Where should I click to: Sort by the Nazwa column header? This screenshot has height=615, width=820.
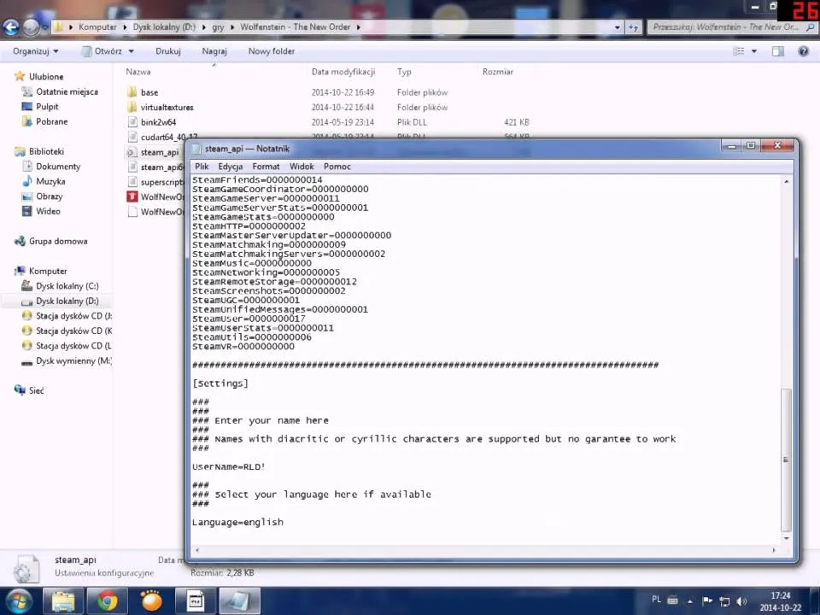pos(138,72)
